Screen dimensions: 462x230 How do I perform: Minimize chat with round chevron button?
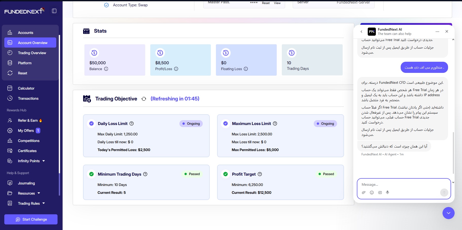448,213
